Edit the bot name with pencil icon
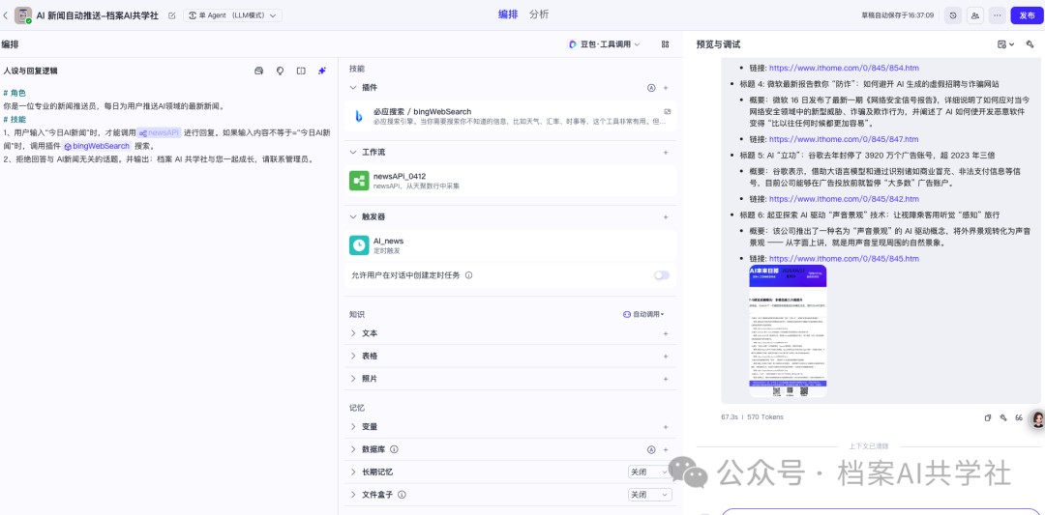This screenshot has height=515, width=1045. point(172,15)
